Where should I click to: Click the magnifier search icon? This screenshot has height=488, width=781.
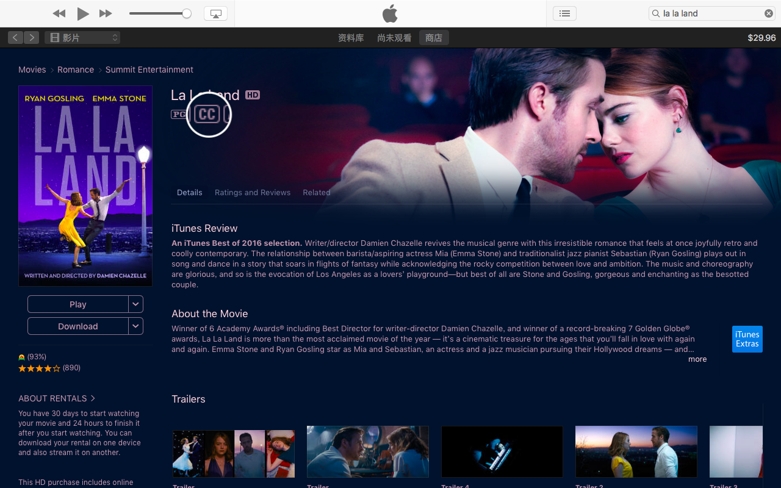click(x=657, y=13)
